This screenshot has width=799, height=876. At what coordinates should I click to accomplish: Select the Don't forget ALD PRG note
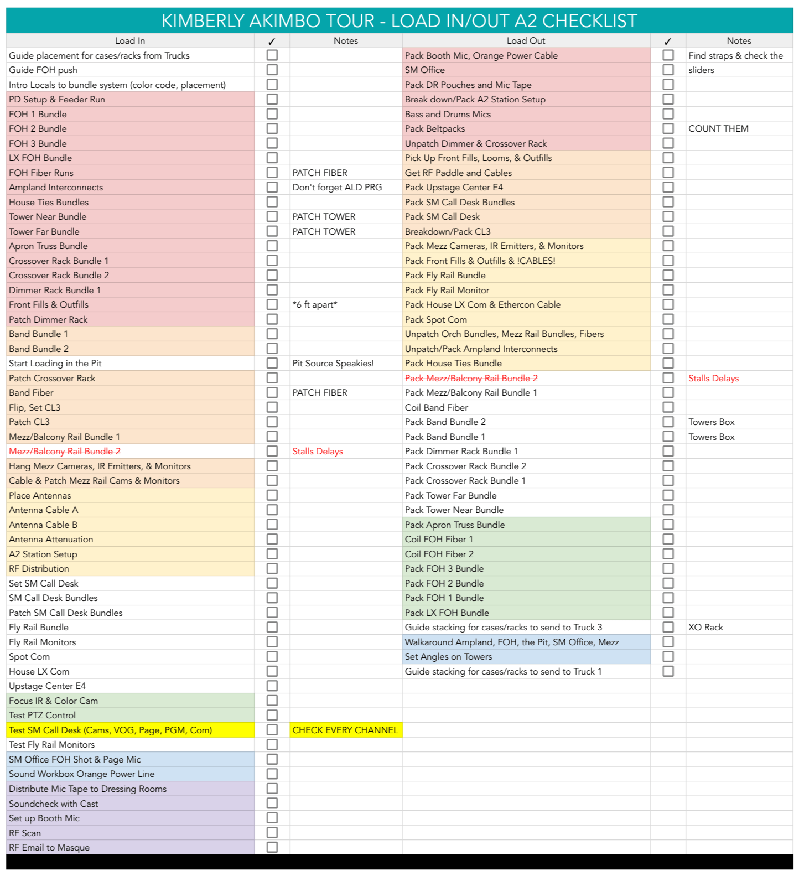(346, 187)
